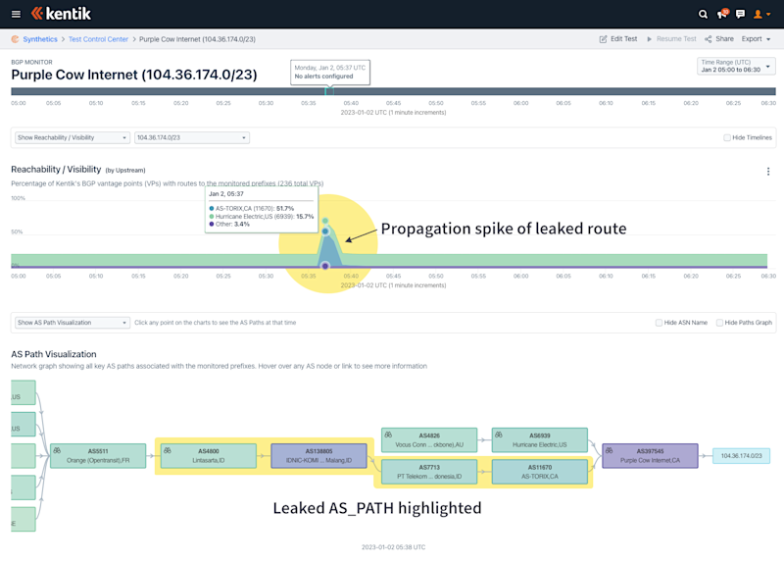Click the alert timeline bar
The height and width of the screenshot is (563, 784).
(x=393, y=91)
